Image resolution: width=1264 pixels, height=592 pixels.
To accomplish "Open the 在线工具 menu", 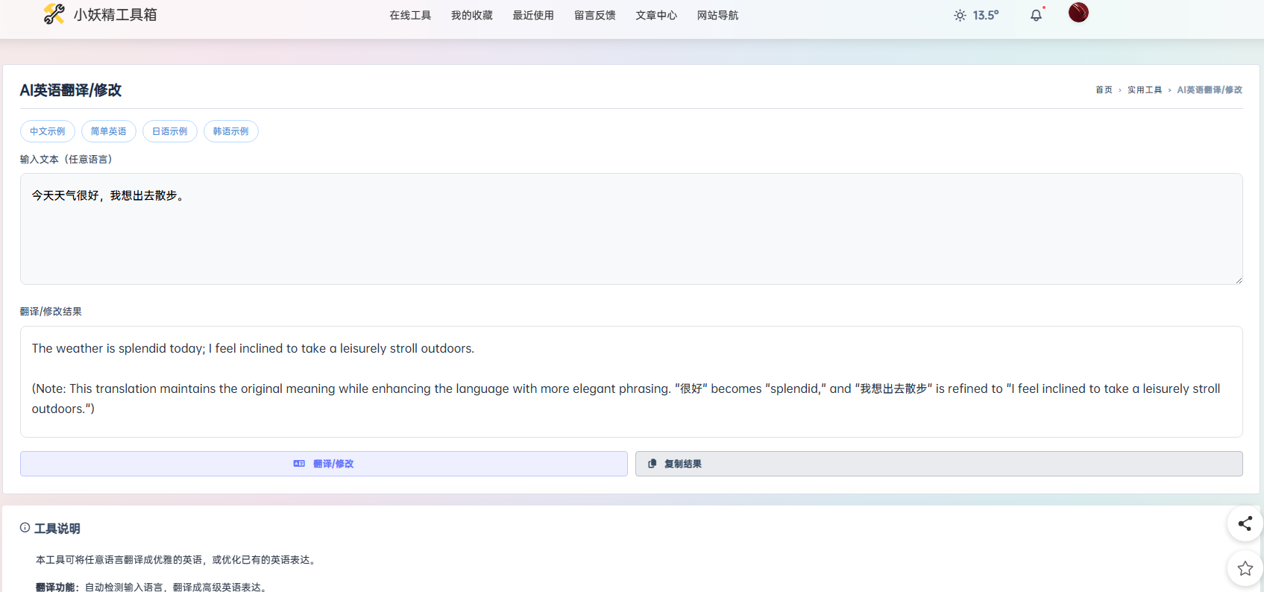I will tap(410, 16).
